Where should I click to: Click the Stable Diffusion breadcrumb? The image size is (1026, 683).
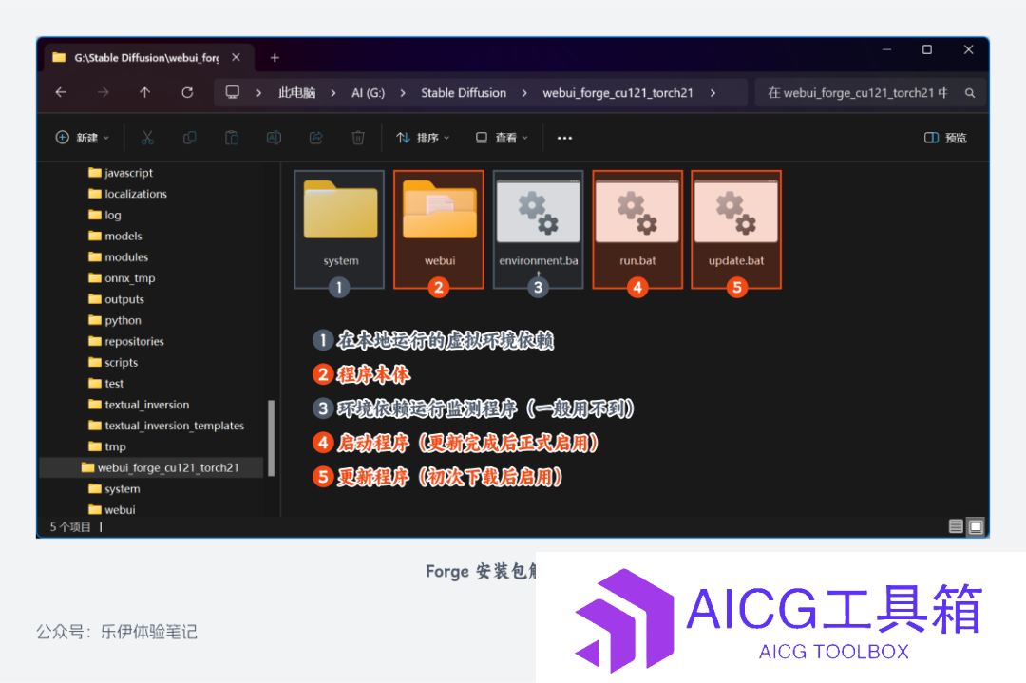pos(464,93)
